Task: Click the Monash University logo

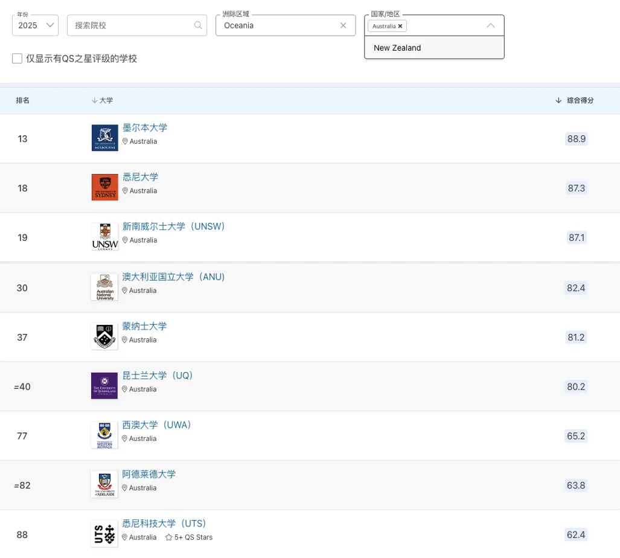Action: pos(104,336)
